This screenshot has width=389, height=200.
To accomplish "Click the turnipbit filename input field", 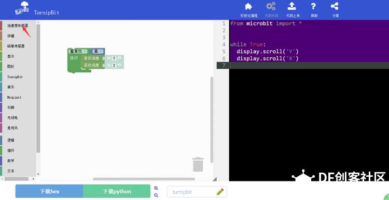I will 197,192.
